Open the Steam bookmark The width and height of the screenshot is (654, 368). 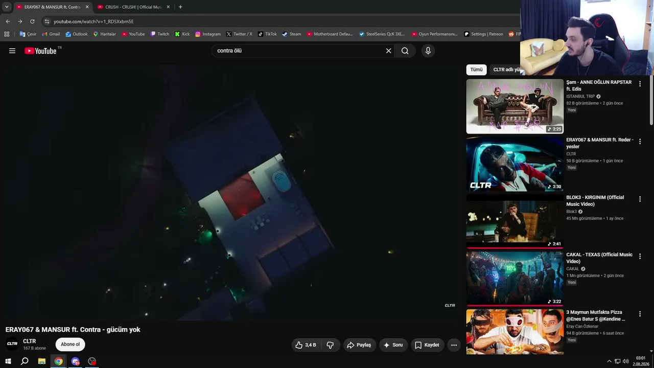[x=292, y=34]
